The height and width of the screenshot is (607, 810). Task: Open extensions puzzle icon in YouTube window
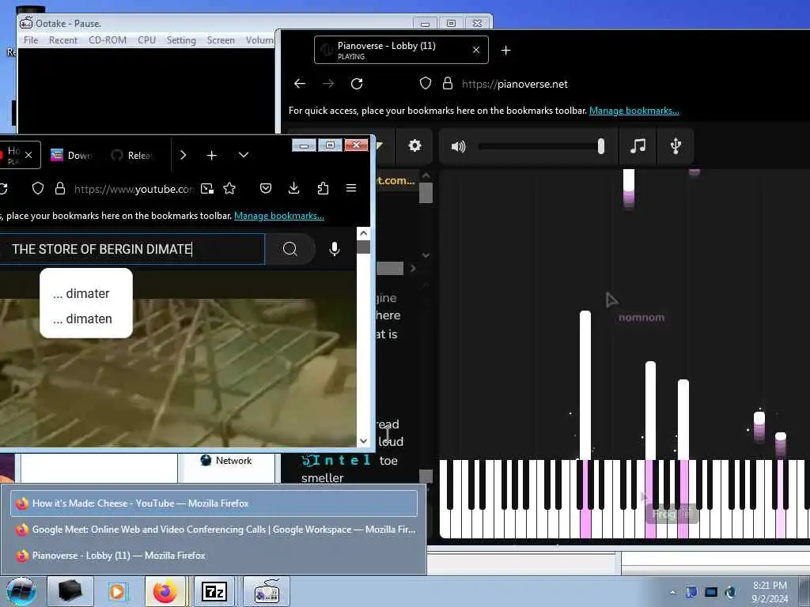(323, 188)
